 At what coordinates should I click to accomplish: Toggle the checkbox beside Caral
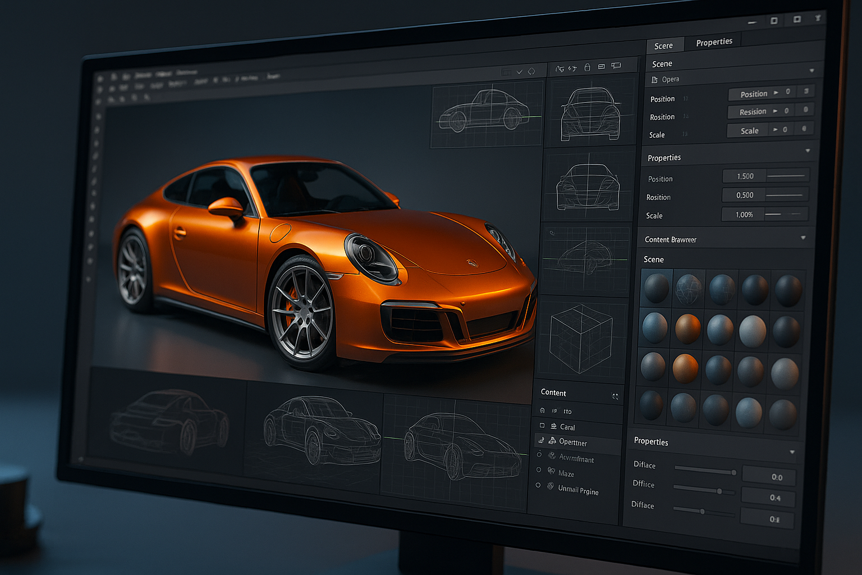[542, 426]
